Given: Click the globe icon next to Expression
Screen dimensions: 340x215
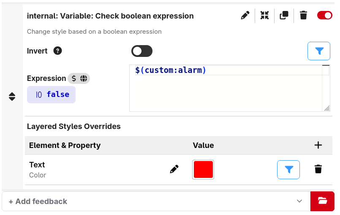Looking at the screenshot, I should point(84,78).
